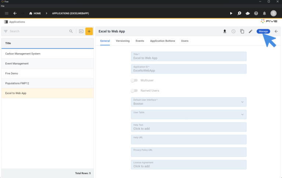Click the search magnifier in list panel
This screenshot has height=178, width=282.
pos(71,31)
